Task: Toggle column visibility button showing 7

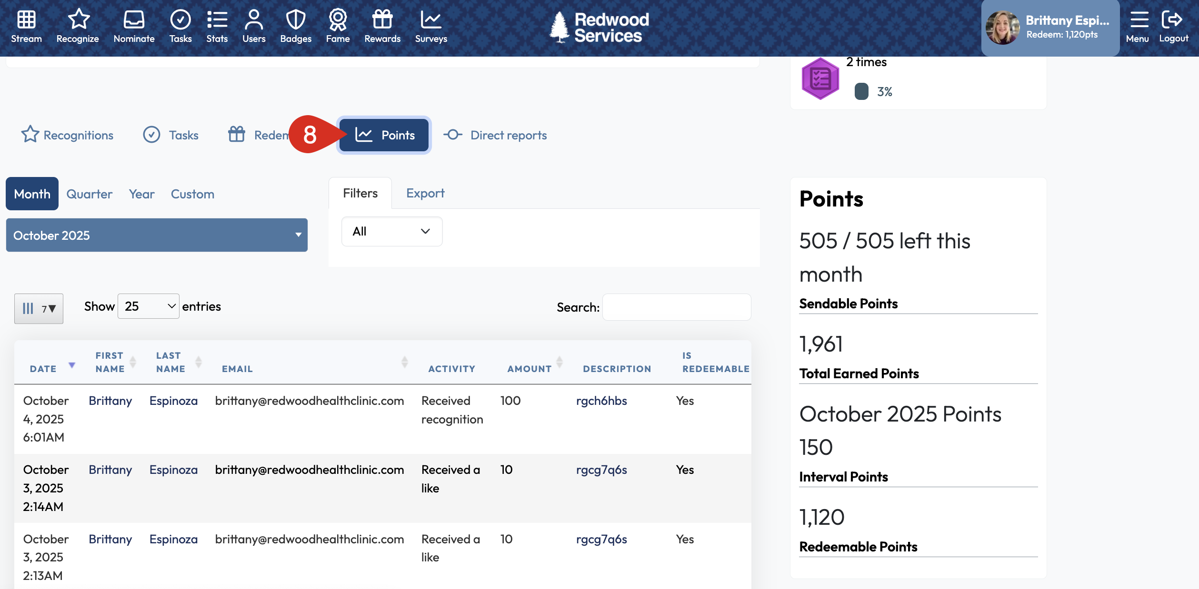Action: coord(39,309)
